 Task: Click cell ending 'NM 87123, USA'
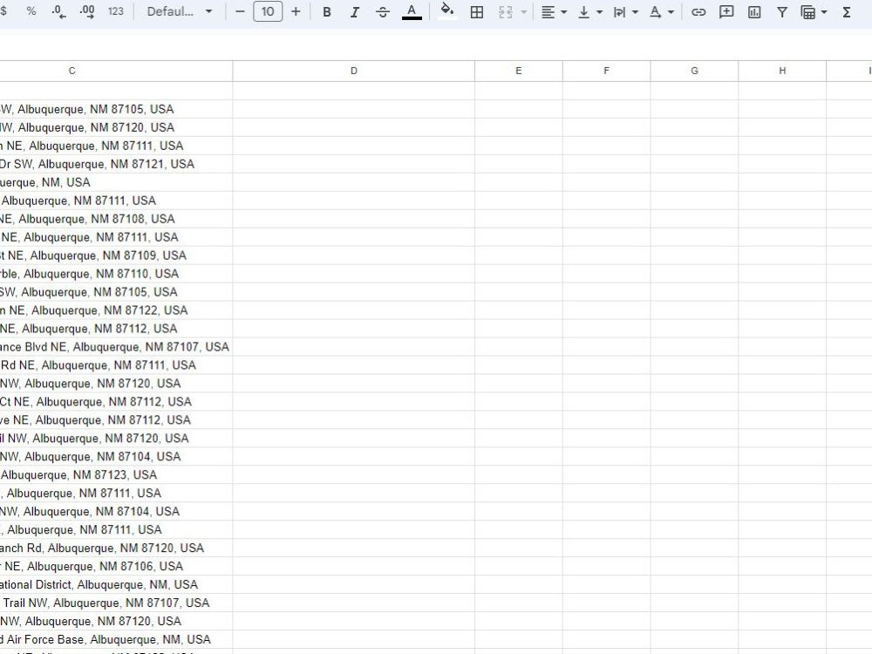(116, 475)
